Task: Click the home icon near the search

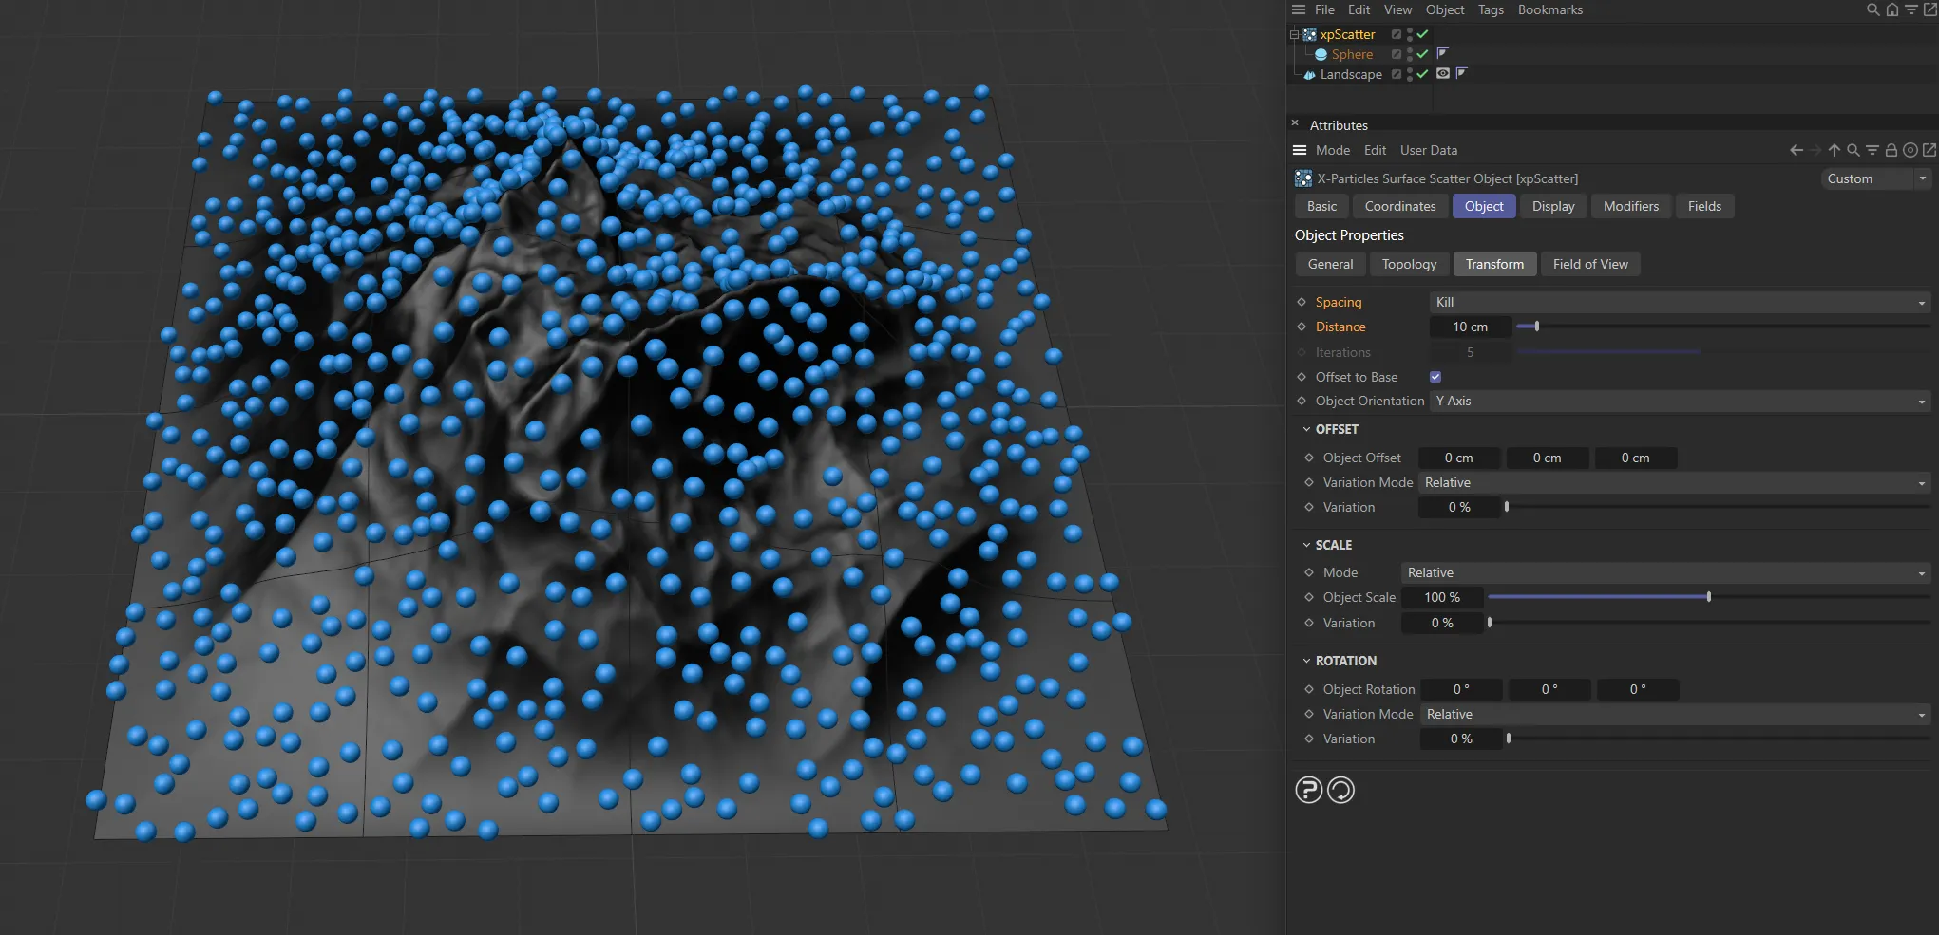Action: [x=1891, y=9]
